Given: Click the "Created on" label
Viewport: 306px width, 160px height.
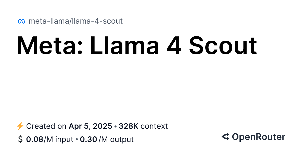Looking at the screenshot, I should (46, 126).
